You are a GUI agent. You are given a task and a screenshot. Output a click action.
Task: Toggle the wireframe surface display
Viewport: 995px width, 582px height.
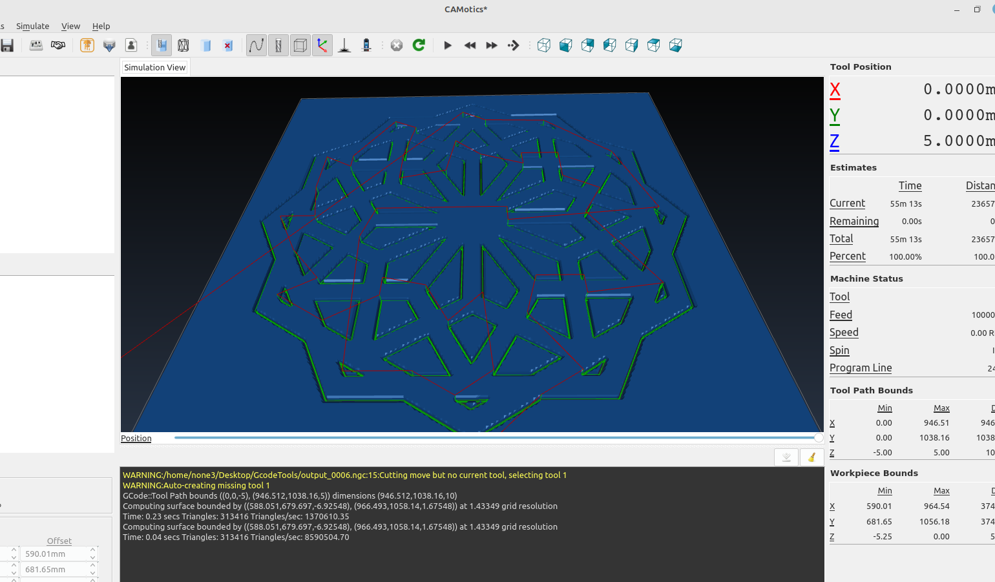point(183,45)
